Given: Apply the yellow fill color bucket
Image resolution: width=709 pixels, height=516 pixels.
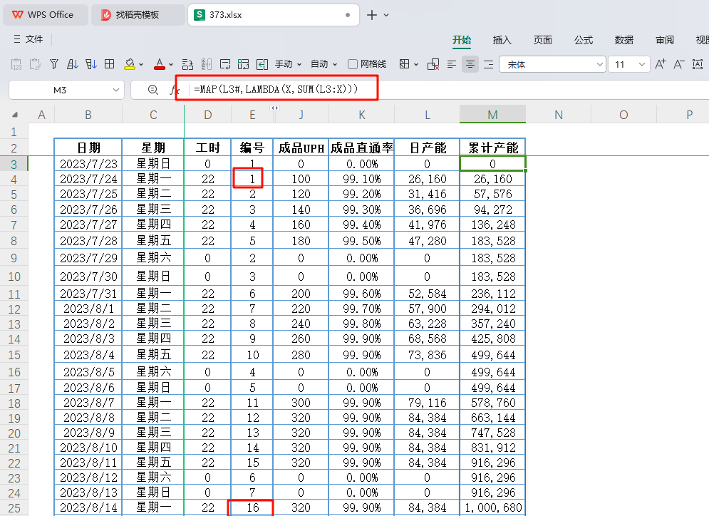Looking at the screenshot, I should pyautogui.click(x=130, y=64).
